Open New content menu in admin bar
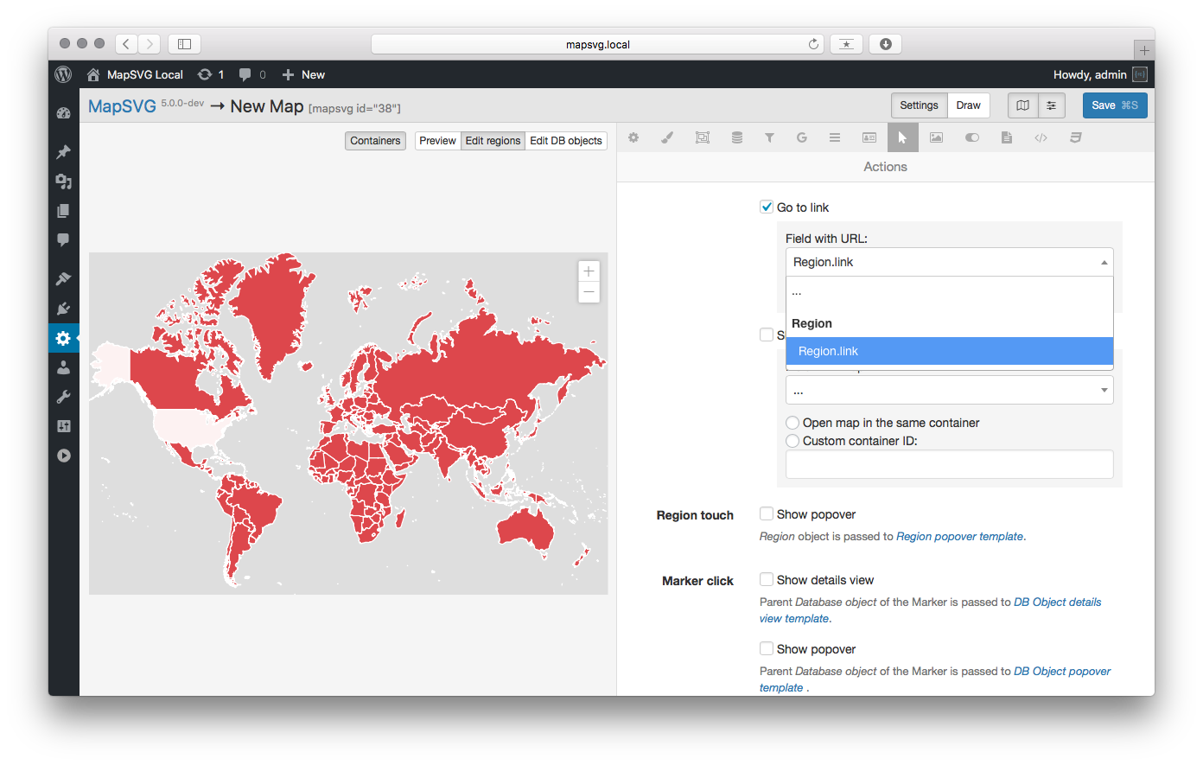The width and height of the screenshot is (1203, 765). point(303,74)
